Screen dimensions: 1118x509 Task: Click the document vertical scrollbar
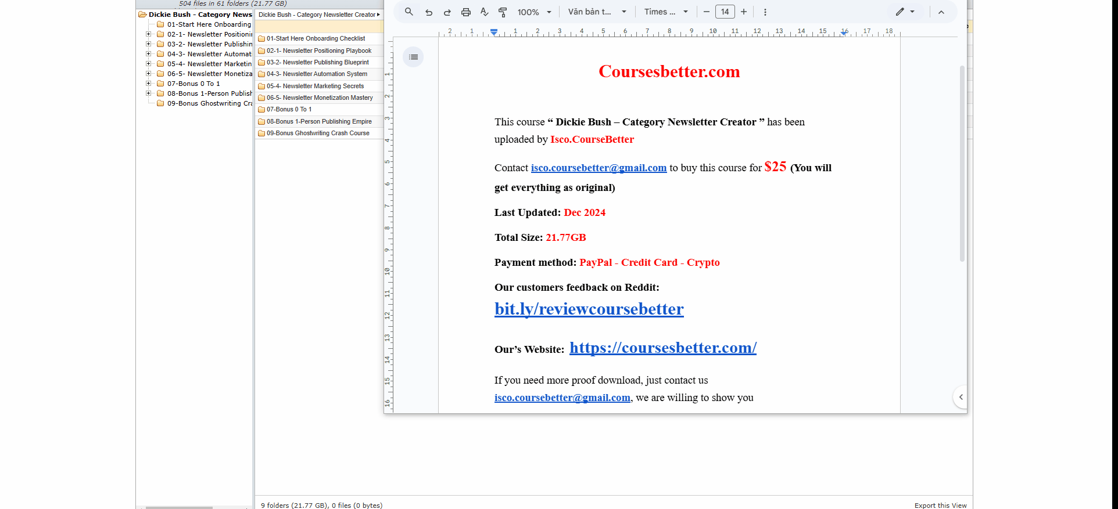click(x=962, y=164)
